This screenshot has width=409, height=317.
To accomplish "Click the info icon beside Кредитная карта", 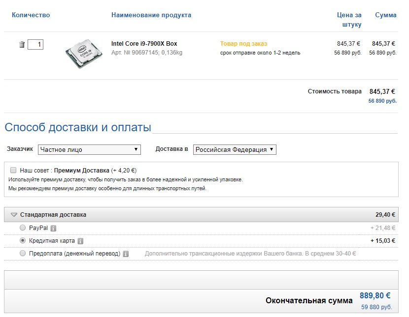I will tap(80, 241).
